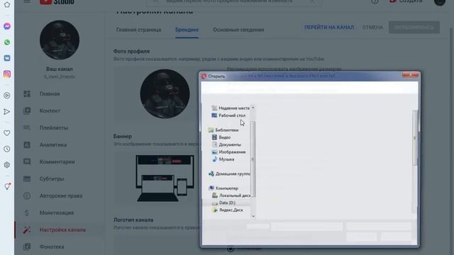Switch to Главная страница tab
The image size is (454, 255).
click(139, 30)
